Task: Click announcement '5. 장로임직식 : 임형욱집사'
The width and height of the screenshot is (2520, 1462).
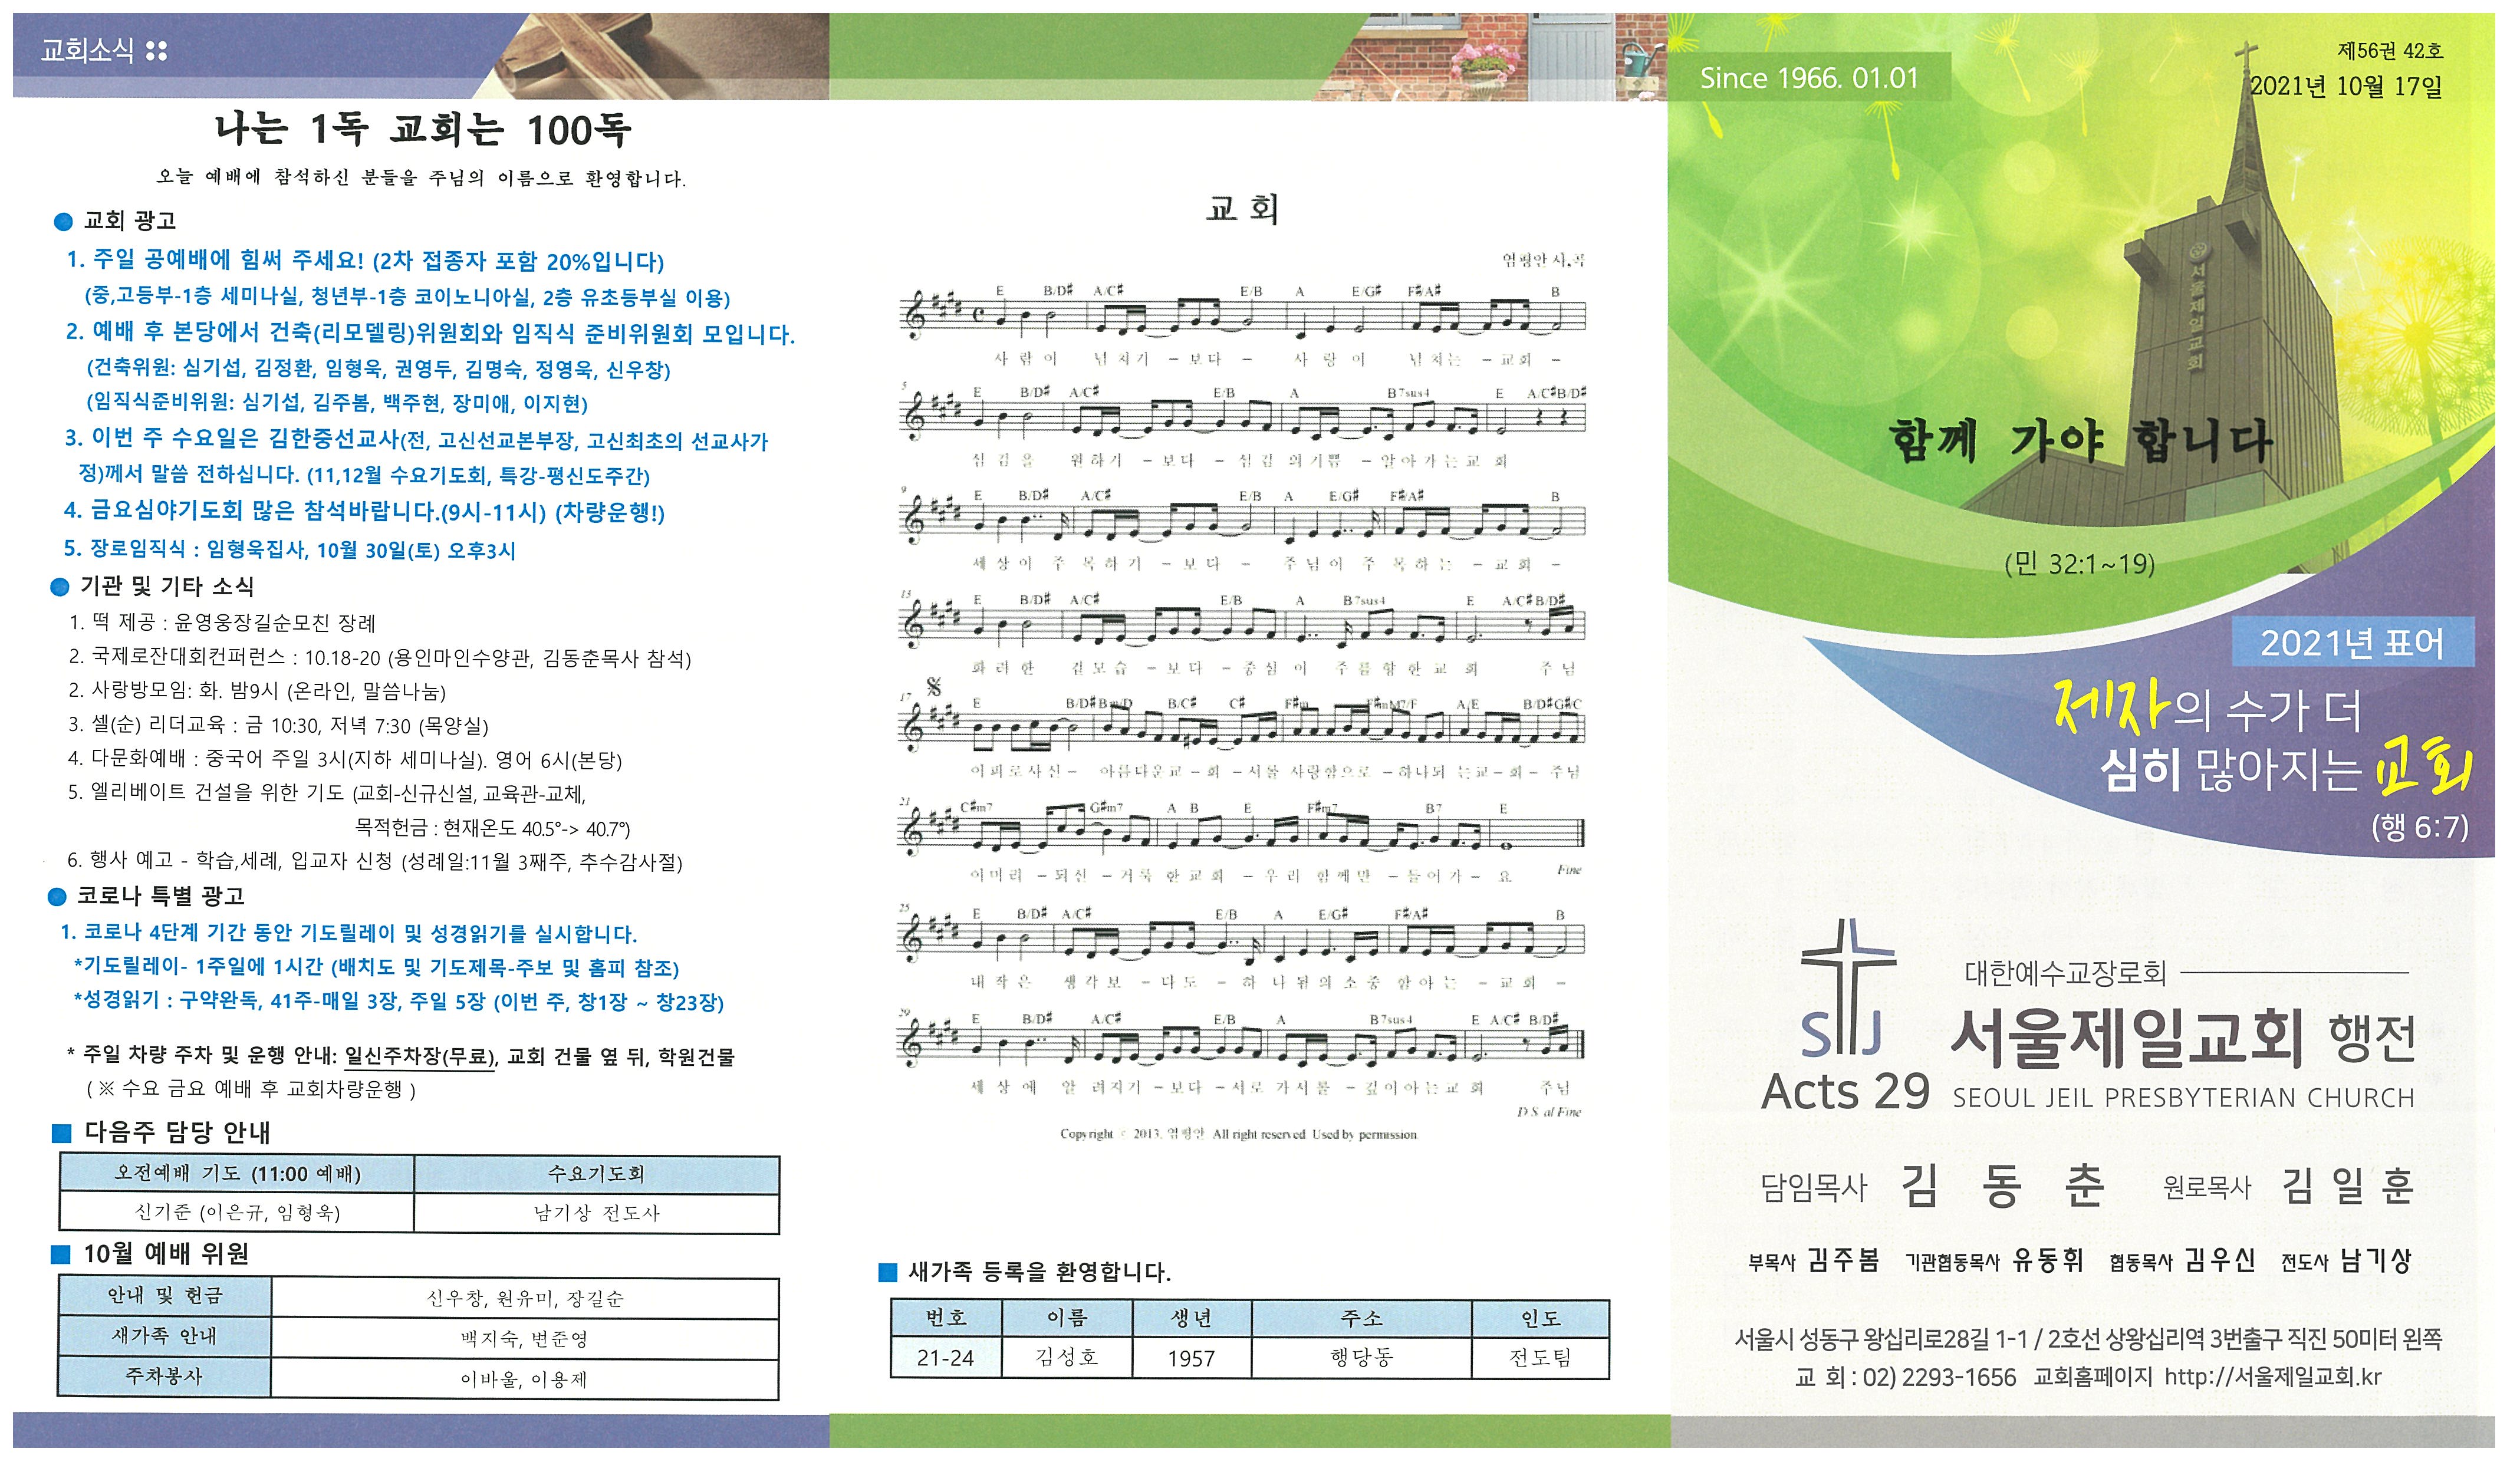Action: (x=290, y=550)
